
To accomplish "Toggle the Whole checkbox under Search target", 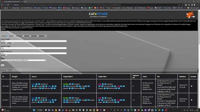I will coord(6,43).
